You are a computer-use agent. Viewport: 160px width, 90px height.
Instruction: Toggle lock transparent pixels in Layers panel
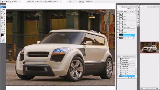[121, 11]
